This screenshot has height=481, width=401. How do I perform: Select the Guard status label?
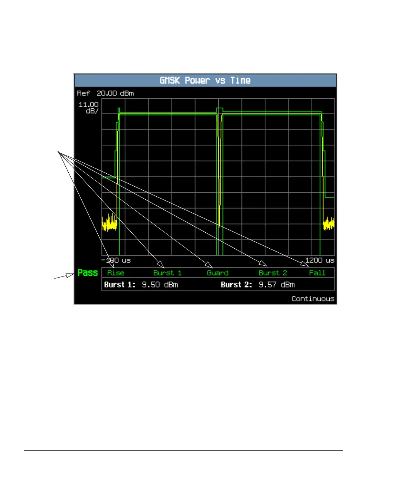218,273
